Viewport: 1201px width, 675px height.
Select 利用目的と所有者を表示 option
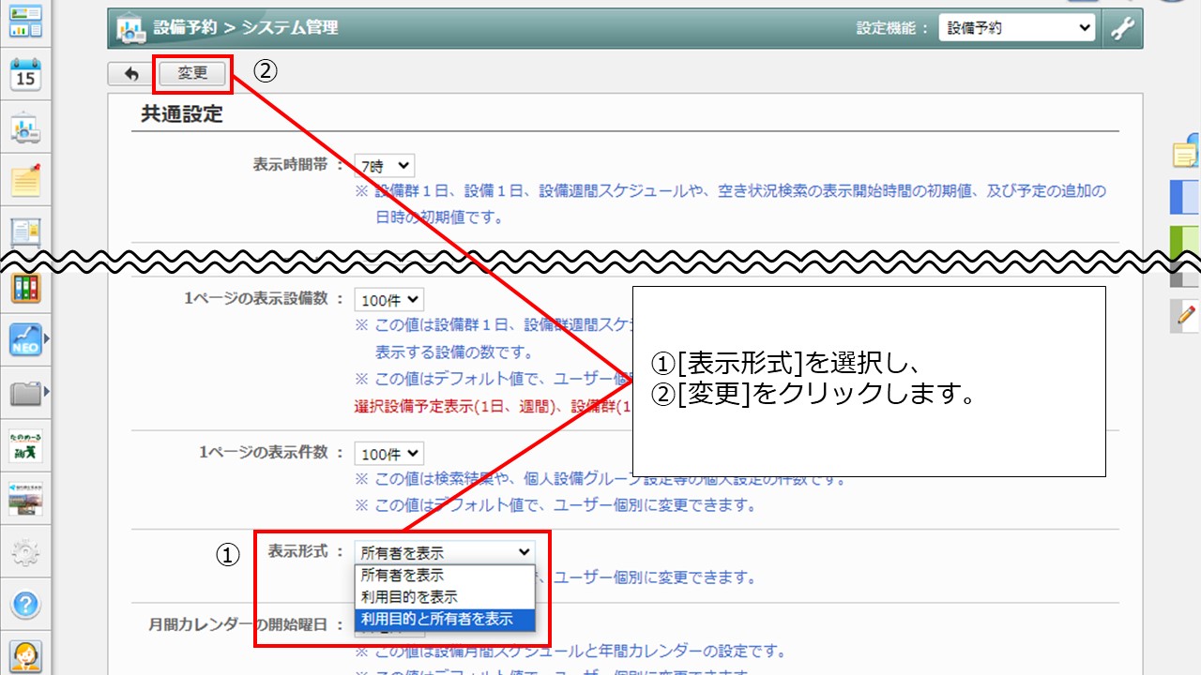437,619
